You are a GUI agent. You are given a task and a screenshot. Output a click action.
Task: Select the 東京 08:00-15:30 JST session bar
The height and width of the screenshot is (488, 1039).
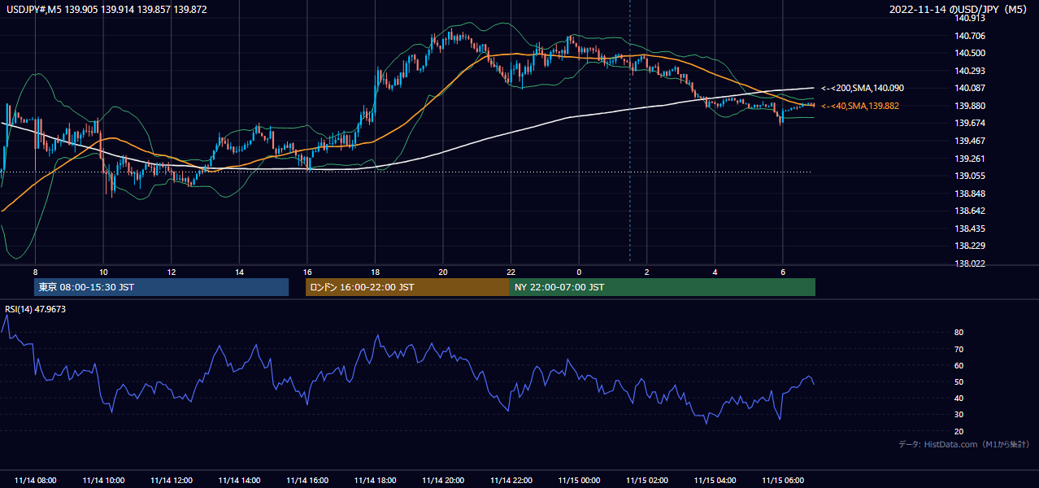[161, 287]
